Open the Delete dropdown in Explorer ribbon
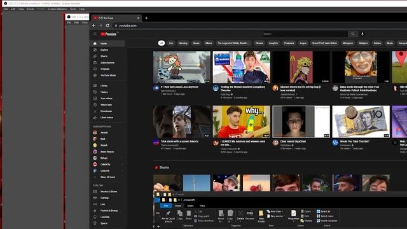The height and width of the screenshot is (229, 407). coord(240,216)
